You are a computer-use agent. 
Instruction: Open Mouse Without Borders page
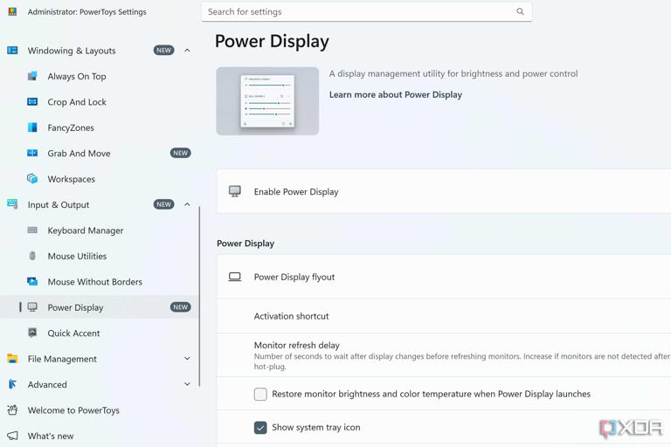[x=100, y=281]
